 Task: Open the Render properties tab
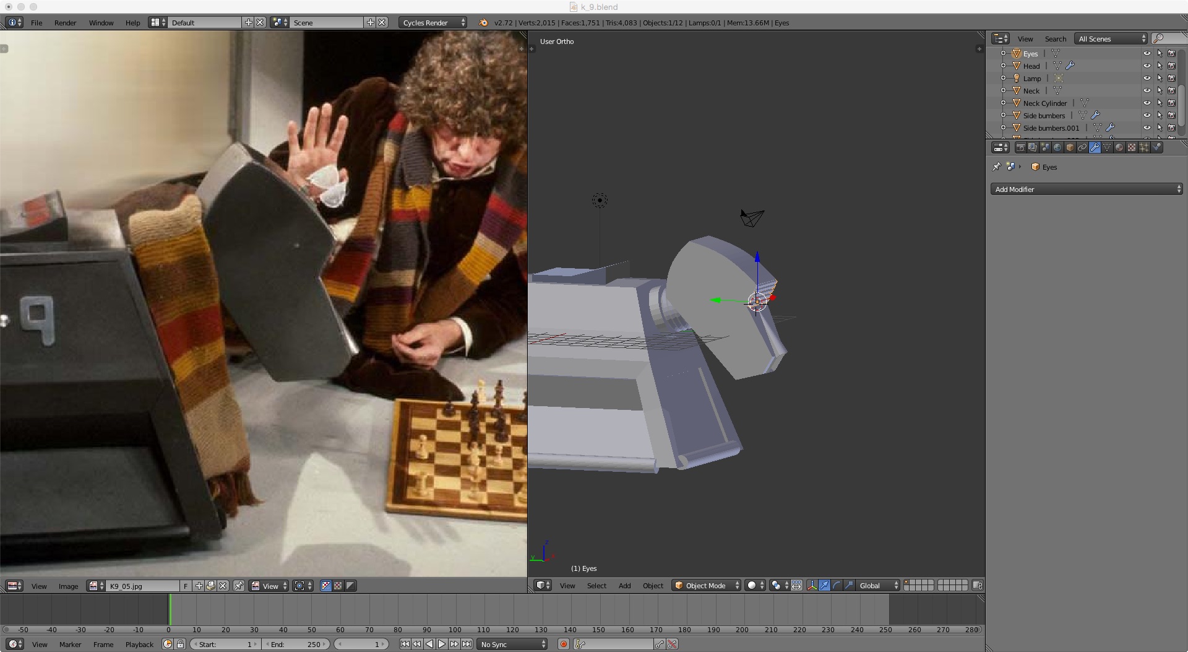[x=1020, y=147]
